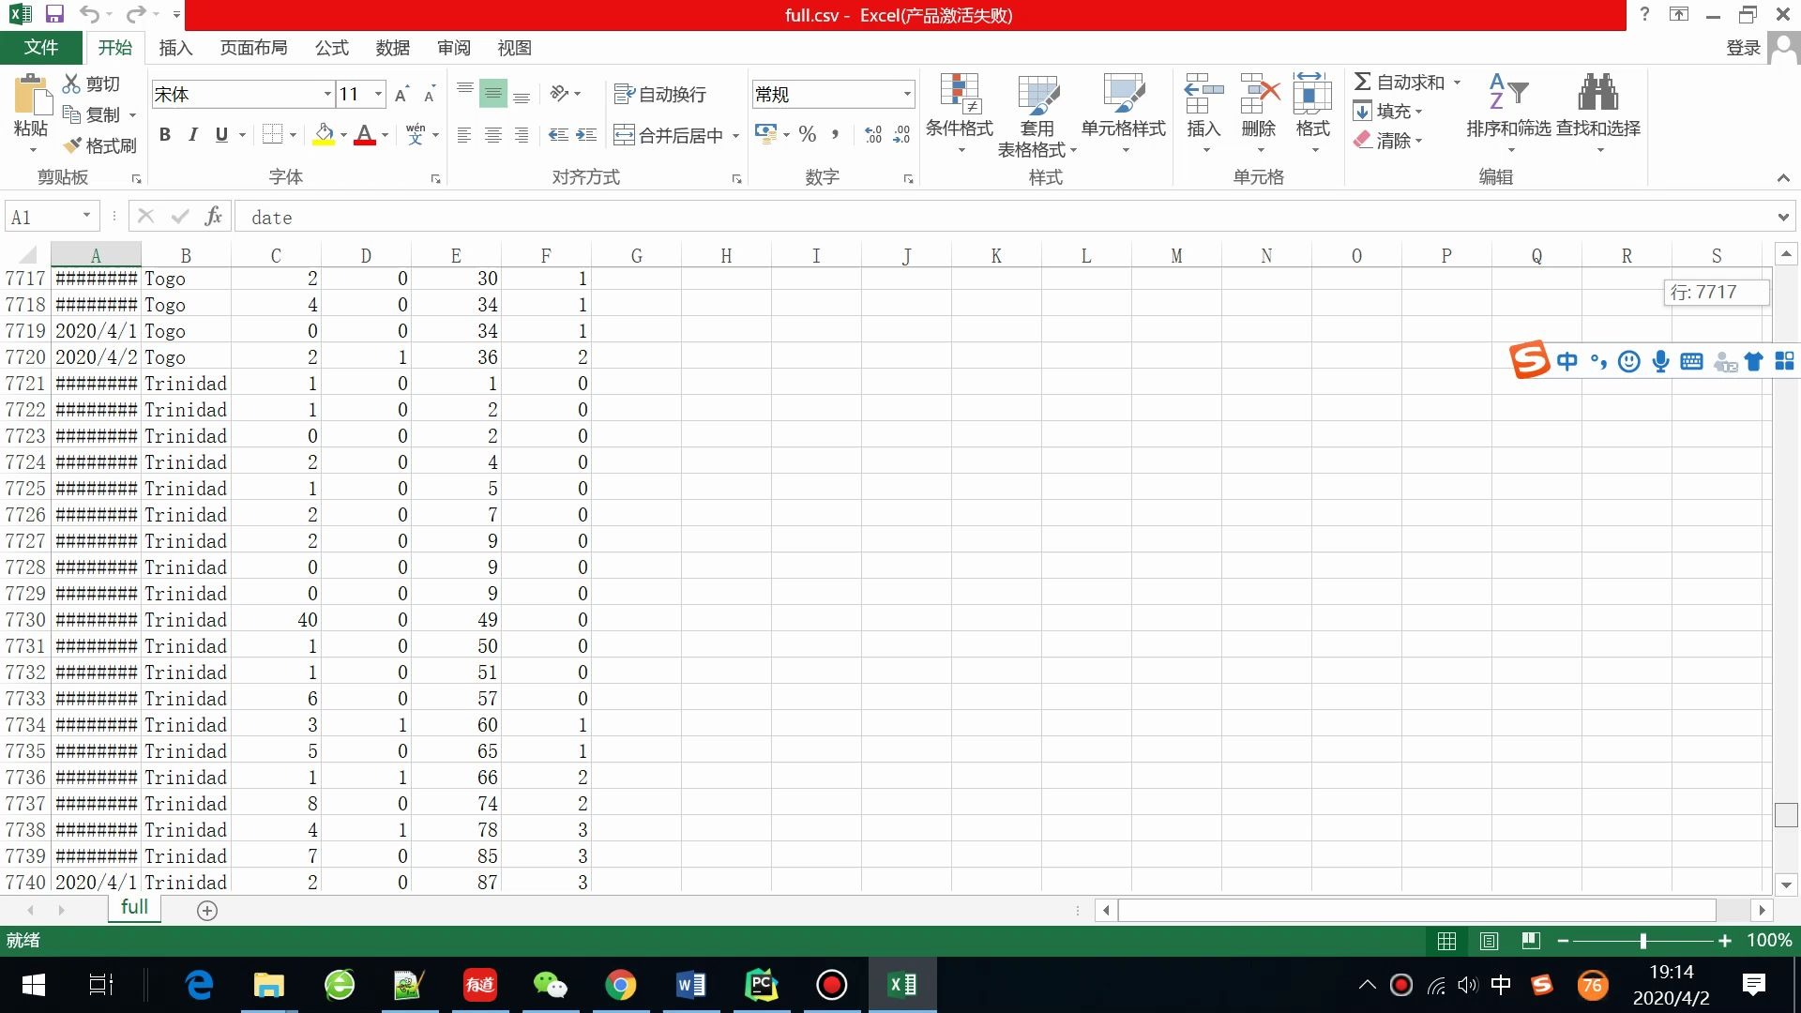Screen dimensions: 1801x1013
Task: Select the 插入 ribbon tab
Action: click(174, 47)
